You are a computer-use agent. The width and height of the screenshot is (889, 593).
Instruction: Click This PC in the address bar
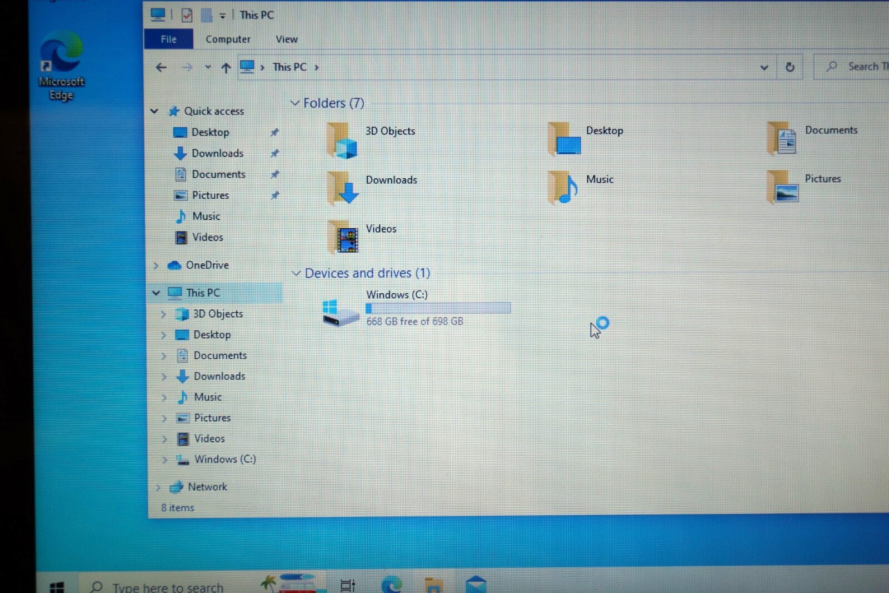click(x=289, y=67)
